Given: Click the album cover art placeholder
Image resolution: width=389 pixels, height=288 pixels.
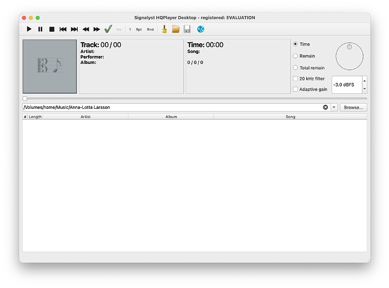Looking at the screenshot, I should (49, 66).
